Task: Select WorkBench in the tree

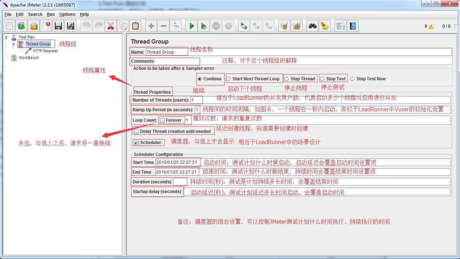Action: 29,58
